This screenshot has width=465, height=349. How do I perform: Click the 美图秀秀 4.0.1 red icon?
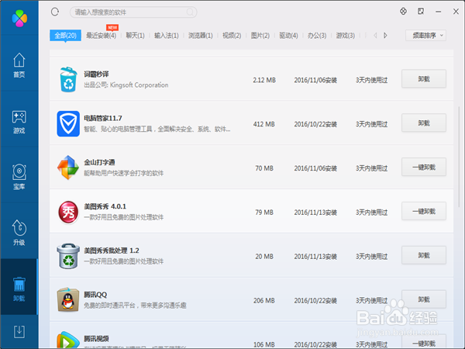pyautogui.click(x=68, y=212)
